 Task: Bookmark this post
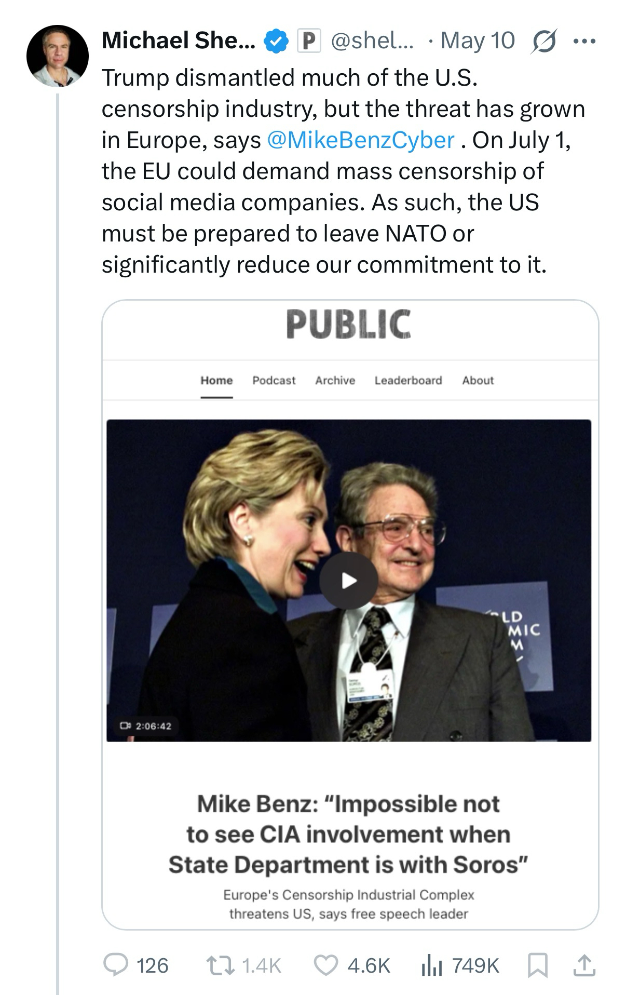click(537, 965)
